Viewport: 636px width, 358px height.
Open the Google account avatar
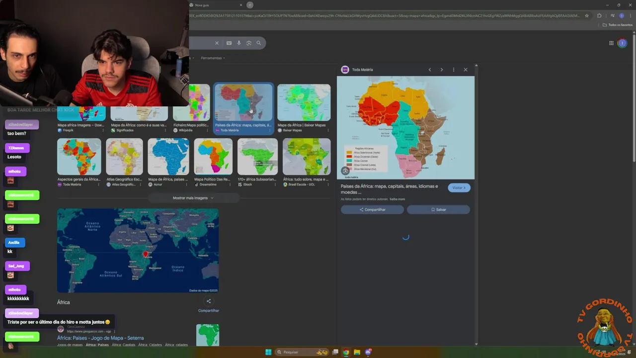click(622, 43)
